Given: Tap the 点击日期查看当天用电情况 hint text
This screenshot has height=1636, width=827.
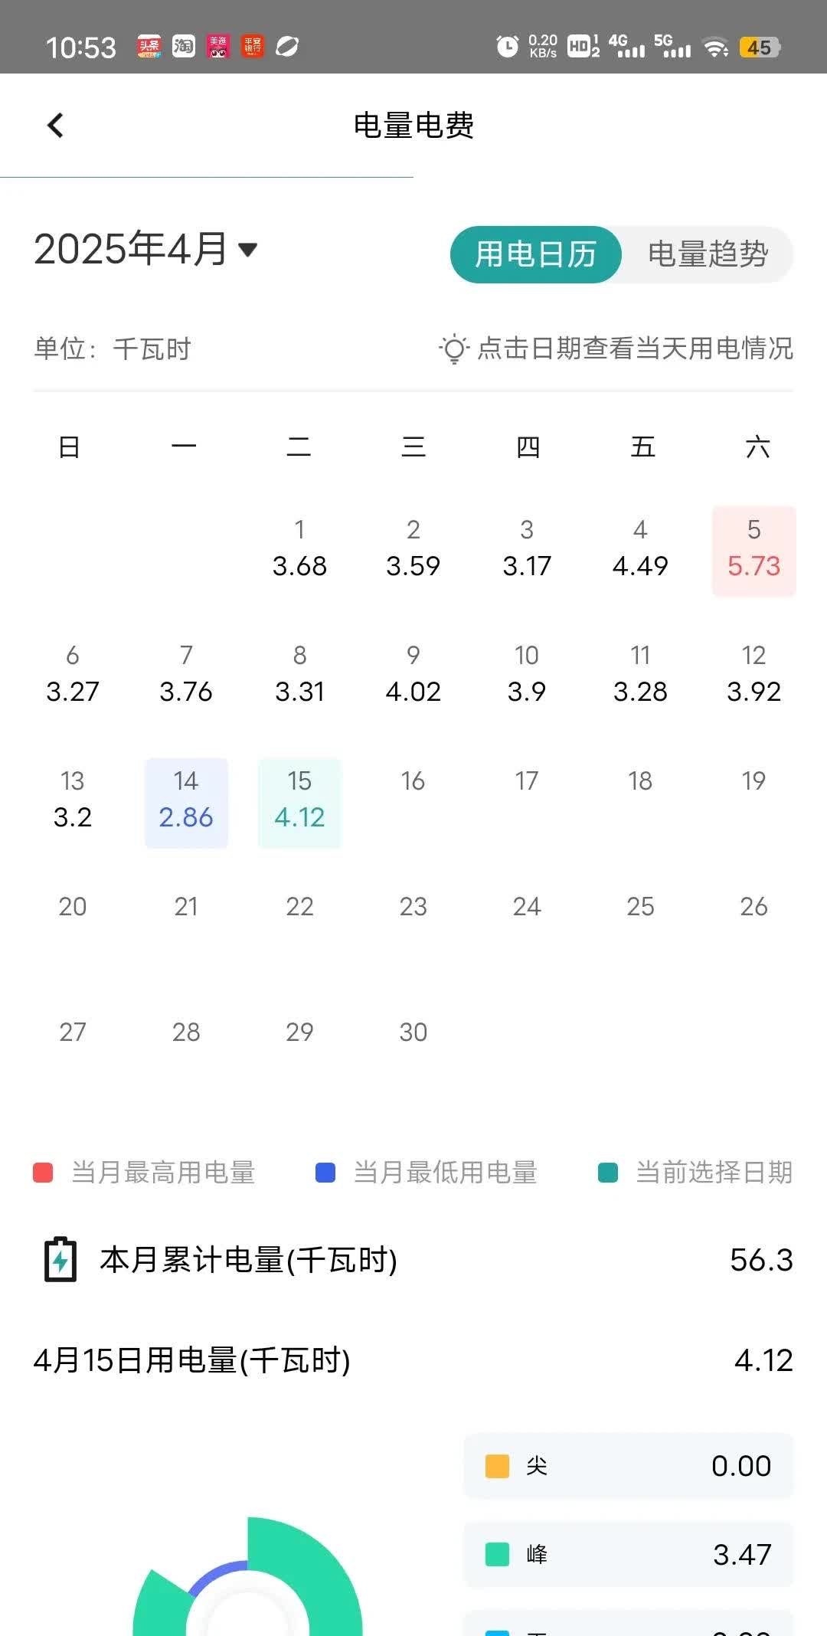Looking at the screenshot, I should click(x=636, y=348).
